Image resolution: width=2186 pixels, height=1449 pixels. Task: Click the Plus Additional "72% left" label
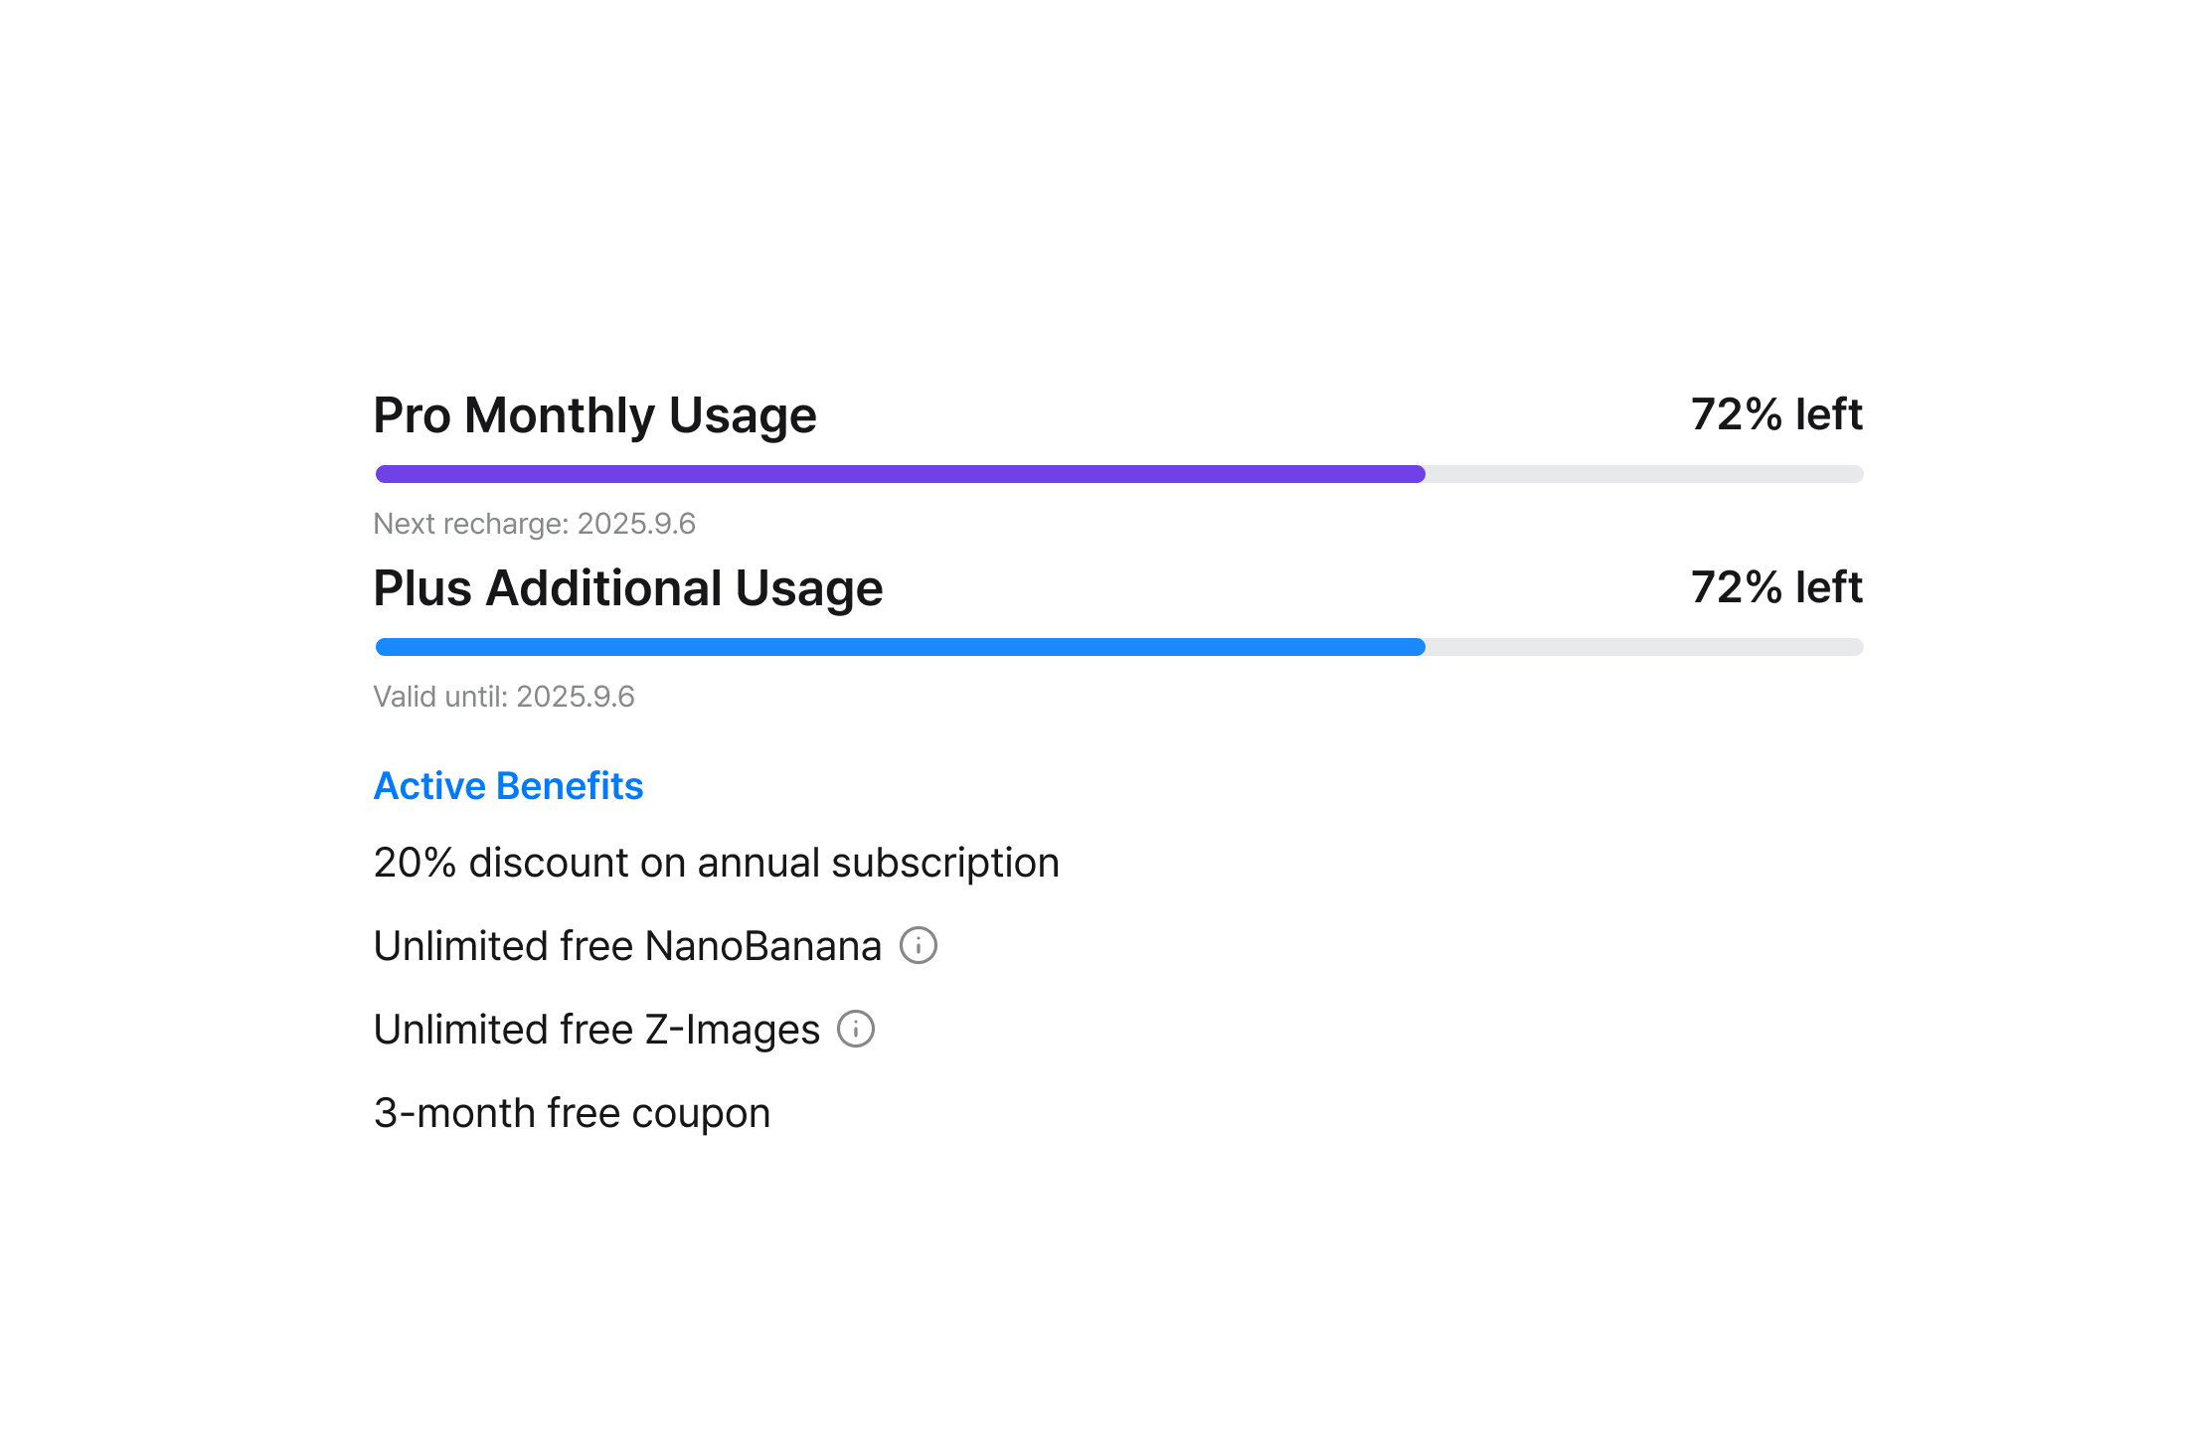coord(1775,587)
